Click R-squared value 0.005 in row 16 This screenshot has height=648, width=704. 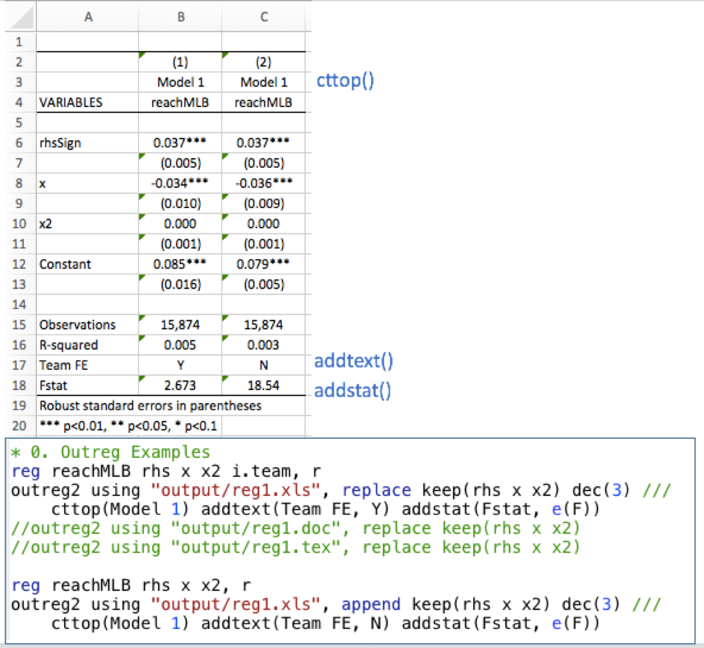pyautogui.click(x=180, y=345)
